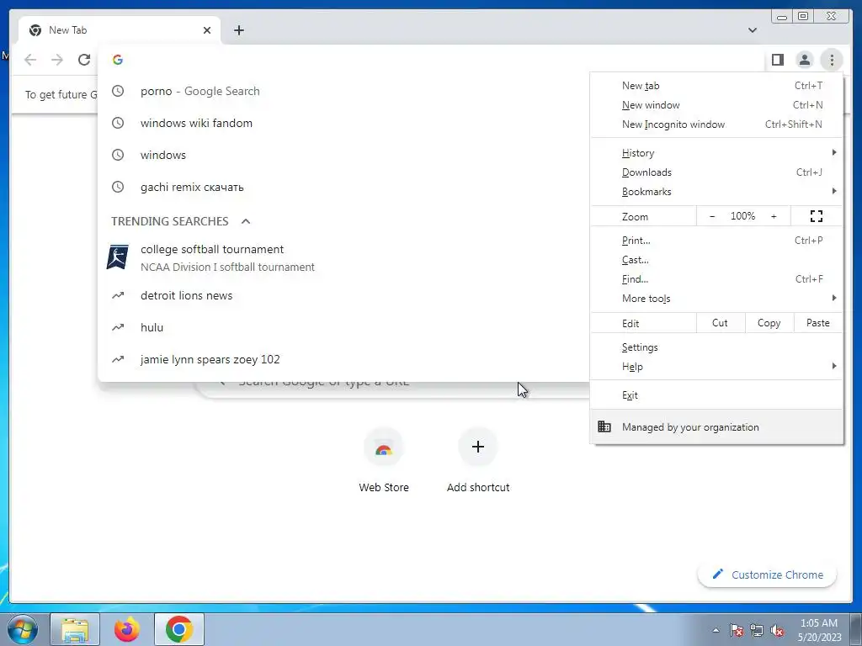Viewport: 862px width, 646px height.
Task: Collapse the Trending Searches section
Action: (x=246, y=221)
